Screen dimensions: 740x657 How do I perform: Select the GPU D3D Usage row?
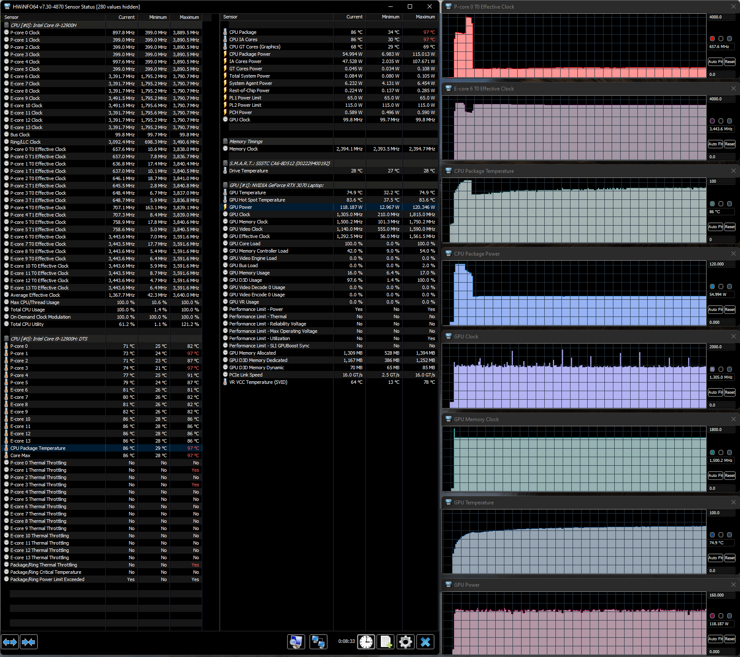[x=329, y=280]
